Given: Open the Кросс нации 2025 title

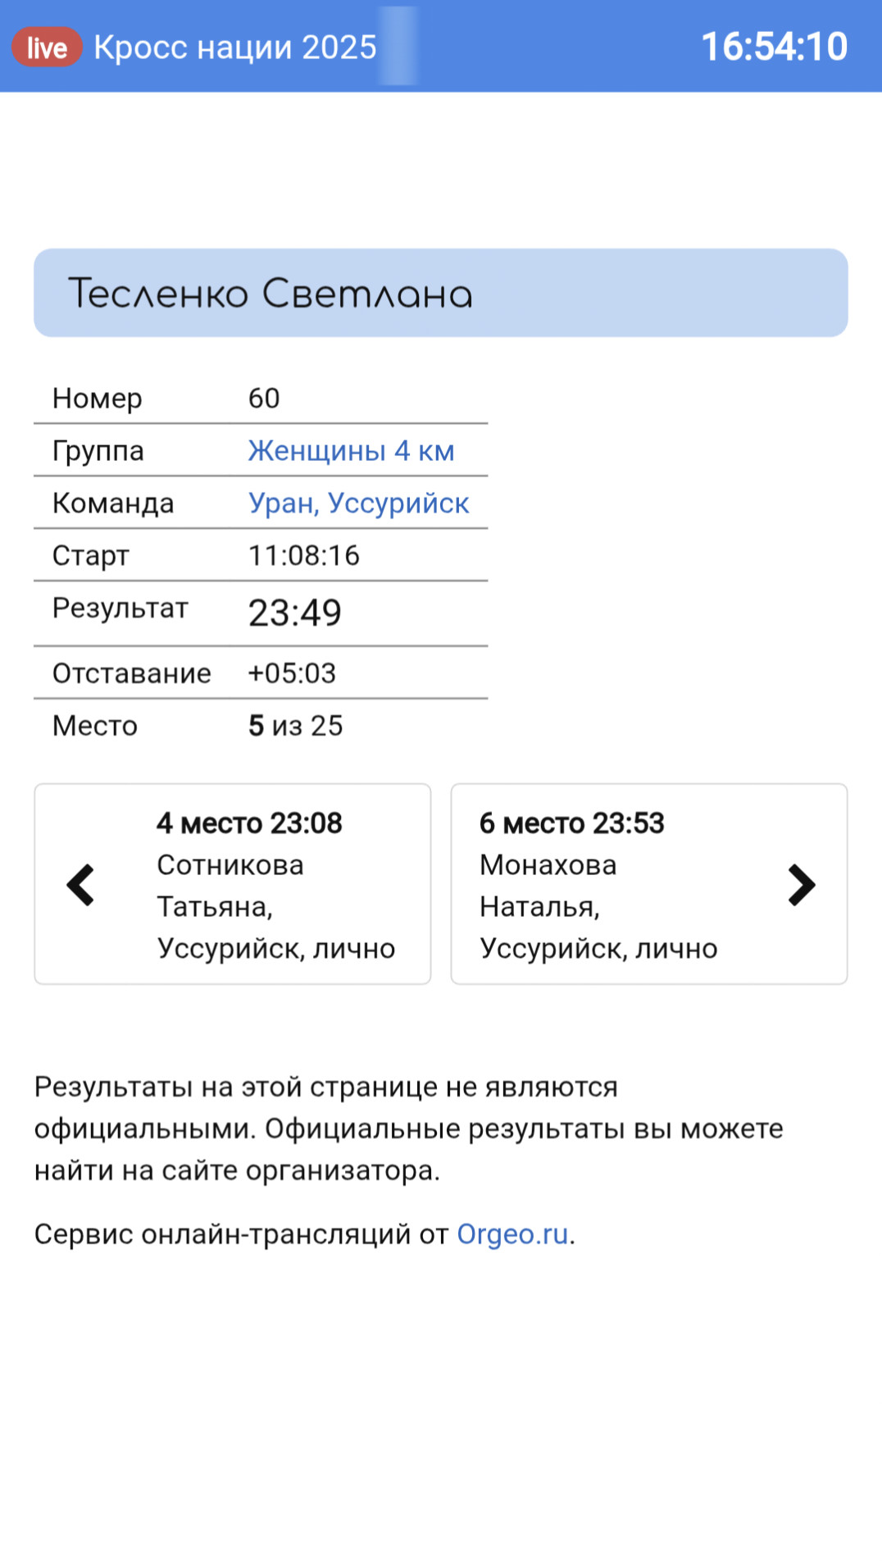Looking at the screenshot, I should (x=235, y=48).
